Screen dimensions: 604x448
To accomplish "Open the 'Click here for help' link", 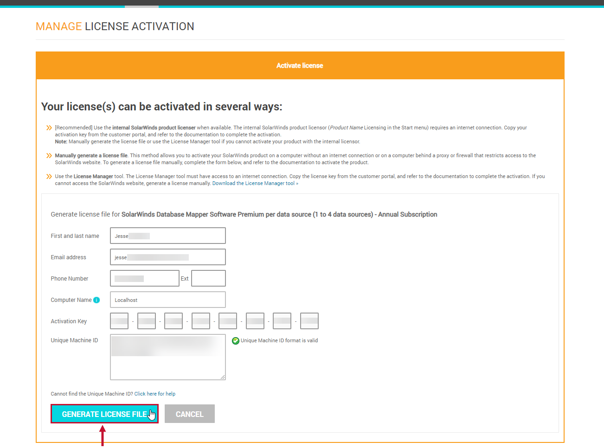I will click(155, 394).
